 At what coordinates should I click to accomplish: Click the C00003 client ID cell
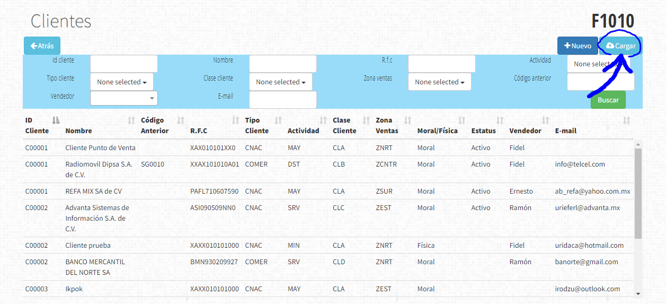click(37, 289)
